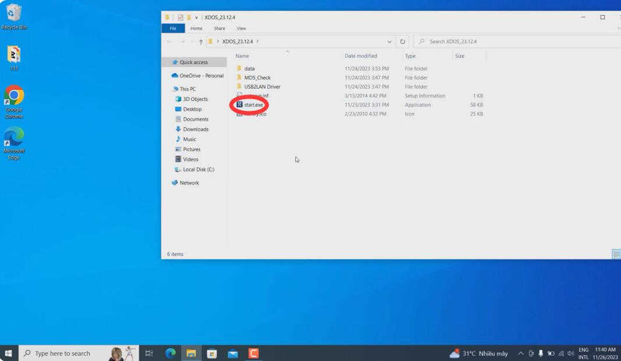Open the volume control in the tray
This screenshot has width=621, height=361.
pyautogui.click(x=570, y=353)
